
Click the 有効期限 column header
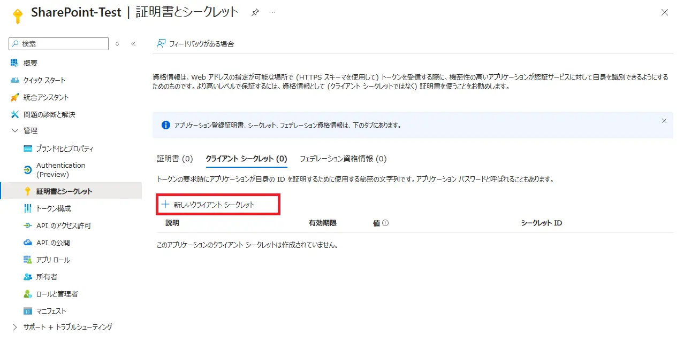click(x=323, y=223)
